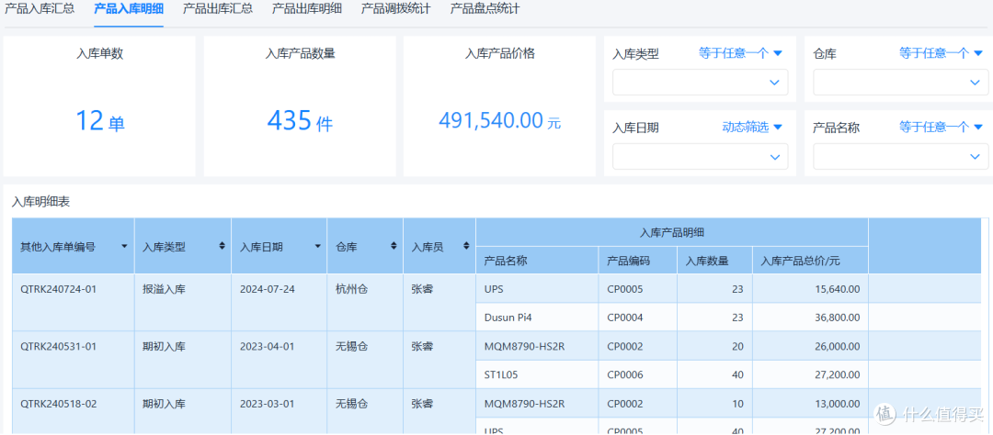The width and height of the screenshot is (993, 435).
Task: Click the product code CP0004
Action: [x=625, y=318]
